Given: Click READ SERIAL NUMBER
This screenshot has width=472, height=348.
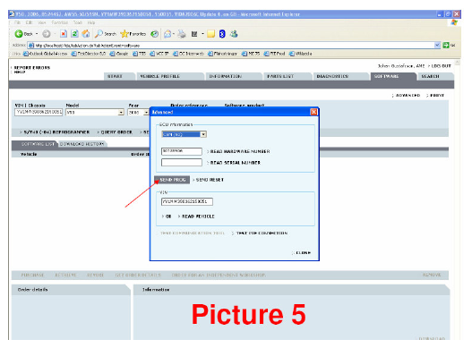Looking at the screenshot, I should click(x=235, y=163).
